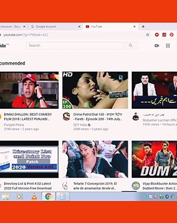Bookmark this page with the star icon

pyautogui.click(x=147, y=35)
